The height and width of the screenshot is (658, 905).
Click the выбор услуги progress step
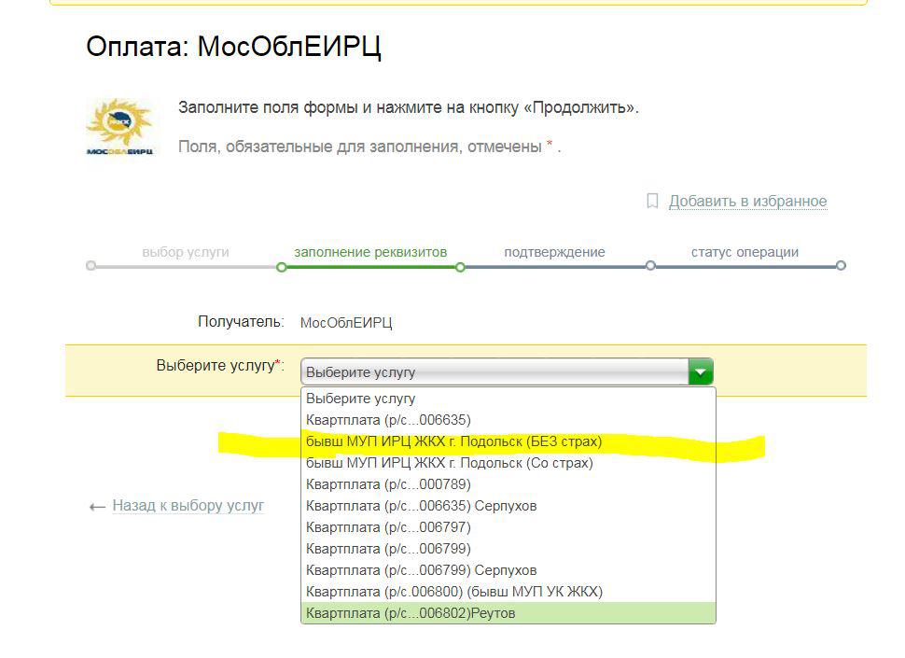tap(185, 252)
